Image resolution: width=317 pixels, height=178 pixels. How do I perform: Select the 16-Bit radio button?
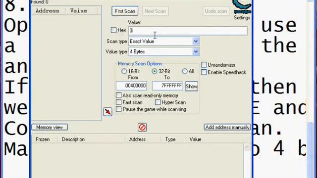tap(124, 71)
